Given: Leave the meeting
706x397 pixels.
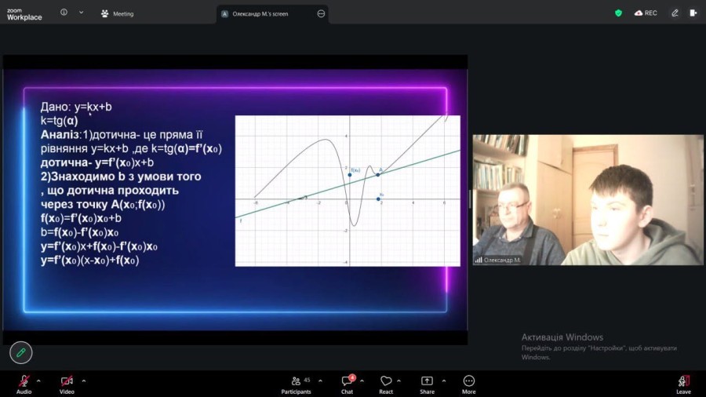Looking at the screenshot, I should click(x=683, y=384).
